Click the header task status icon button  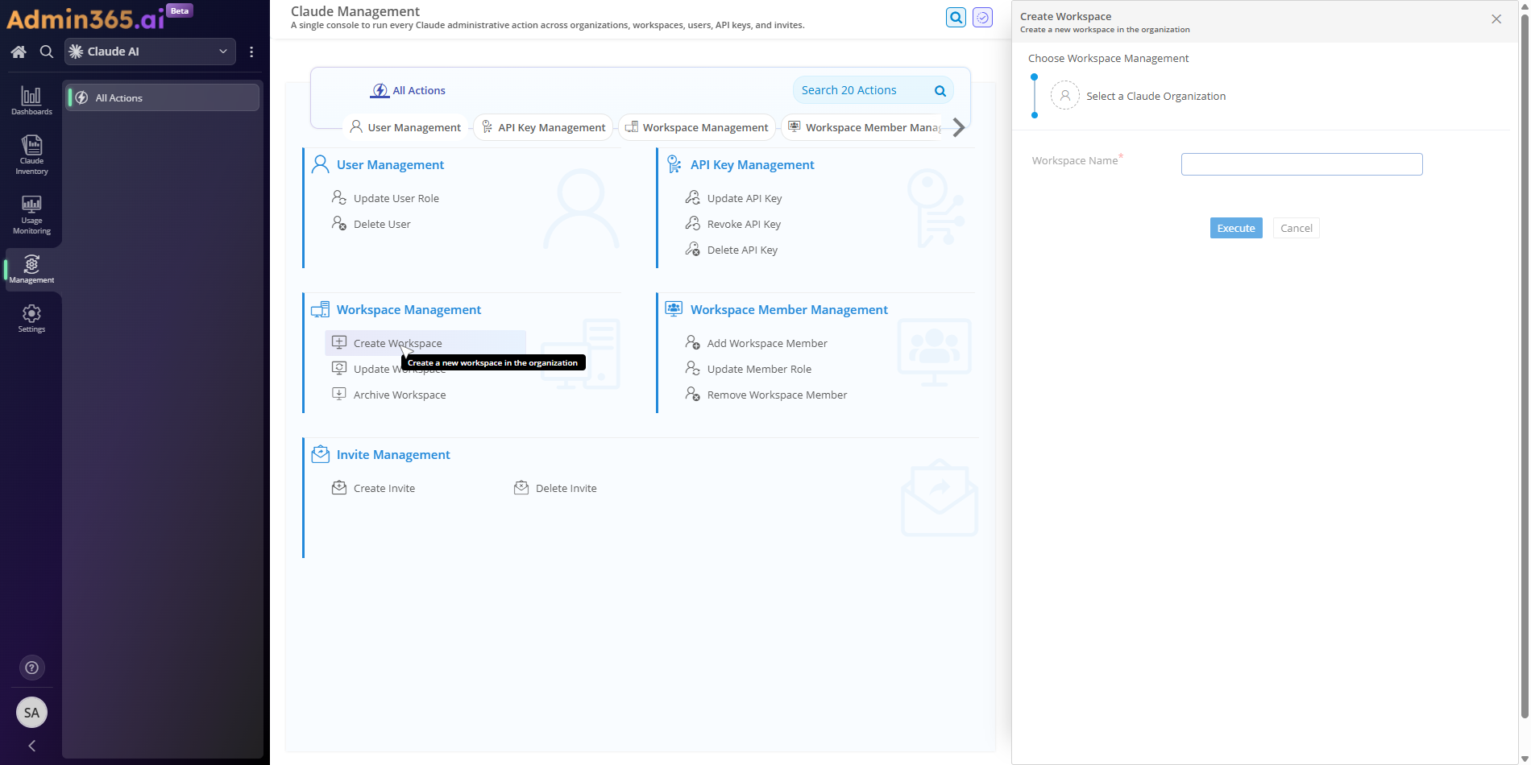pyautogui.click(x=982, y=17)
